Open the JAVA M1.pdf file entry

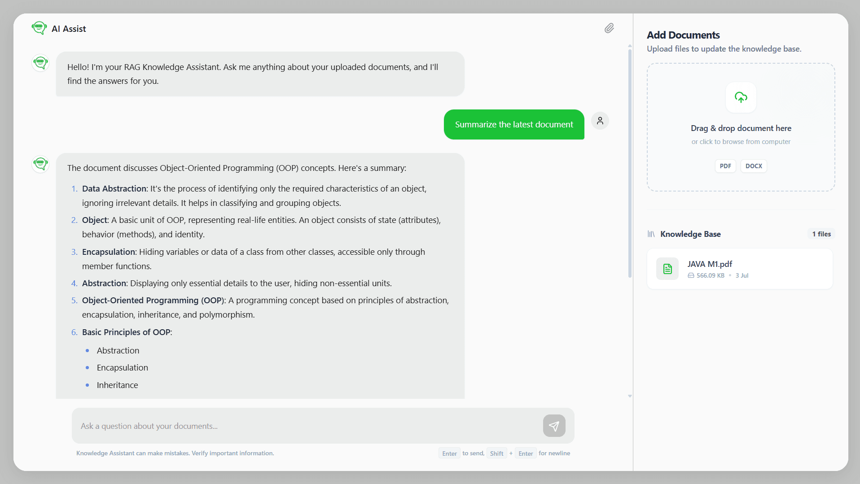tap(740, 269)
